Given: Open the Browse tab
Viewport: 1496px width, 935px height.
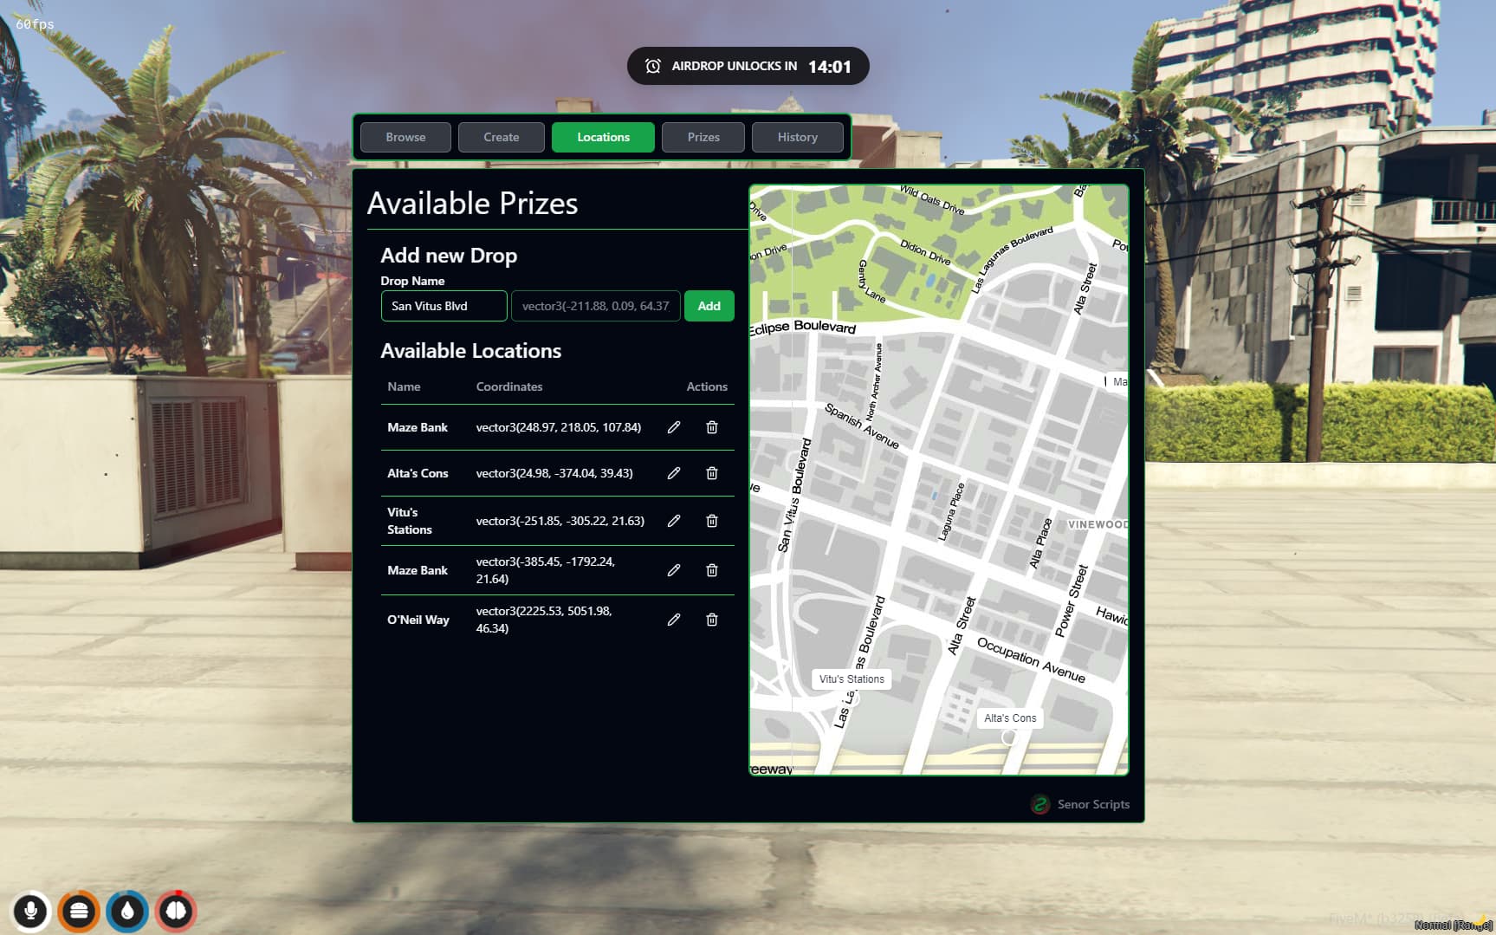Looking at the screenshot, I should click(x=405, y=137).
